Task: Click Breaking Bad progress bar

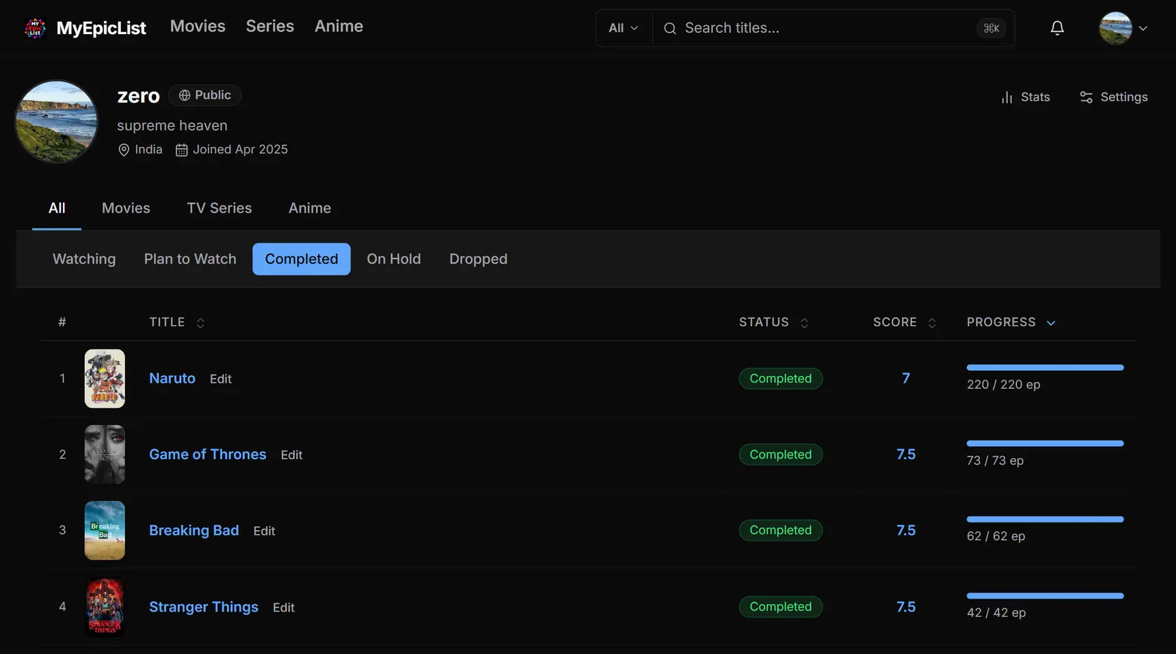Action: click(x=1045, y=519)
